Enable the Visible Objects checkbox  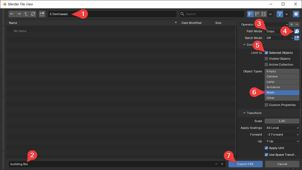coord(266,59)
